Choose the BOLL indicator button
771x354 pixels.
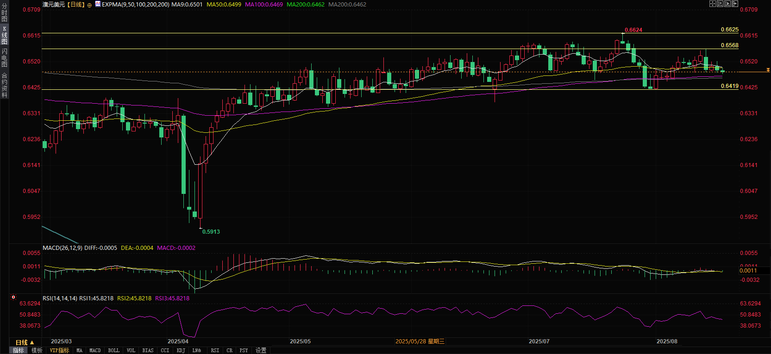[113, 350]
